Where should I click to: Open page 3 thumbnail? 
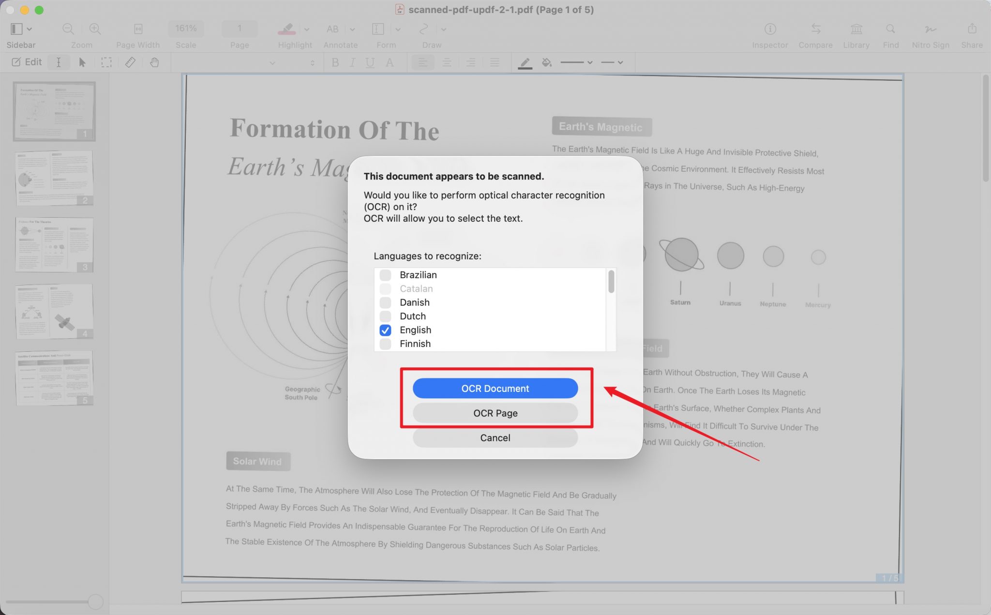tap(54, 245)
